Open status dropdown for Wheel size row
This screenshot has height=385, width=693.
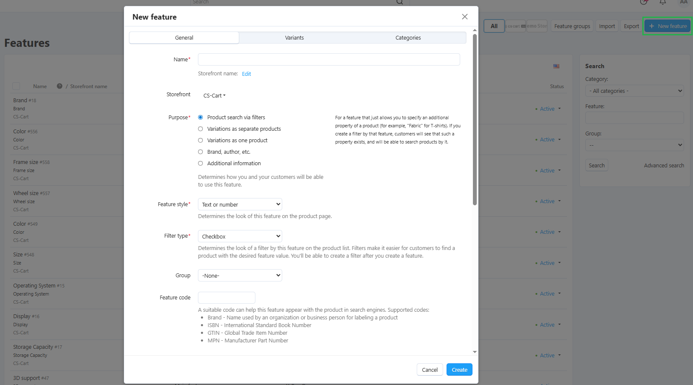click(550, 201)
